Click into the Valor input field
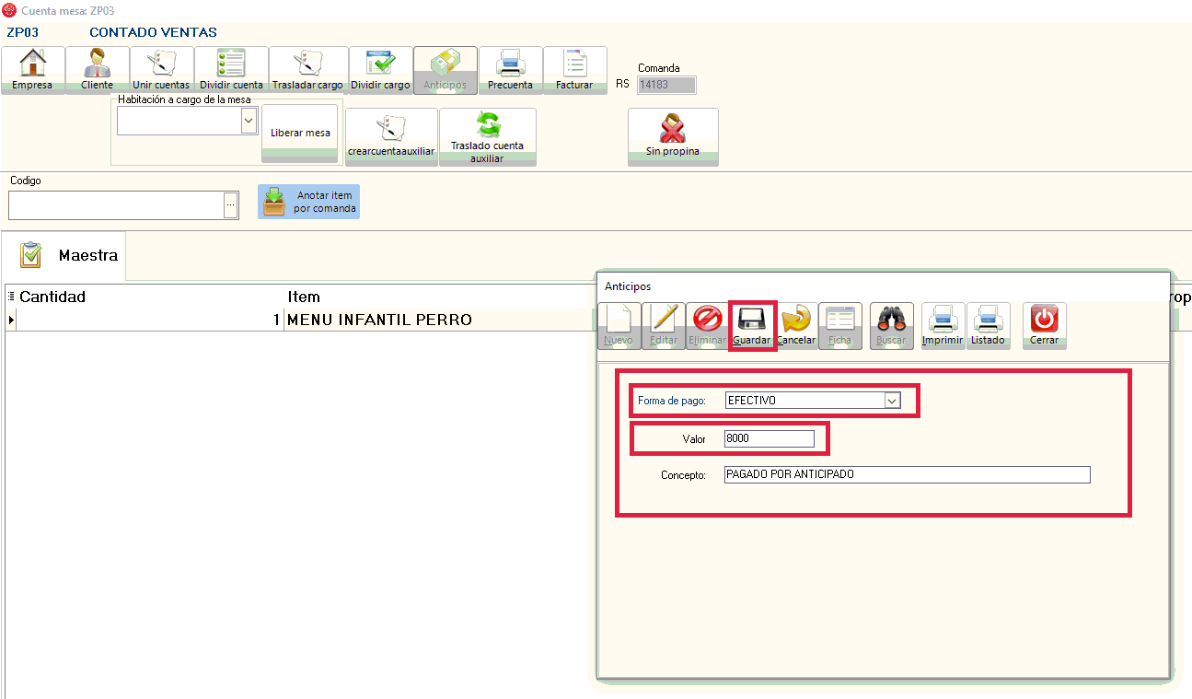 tap(769, 439)
